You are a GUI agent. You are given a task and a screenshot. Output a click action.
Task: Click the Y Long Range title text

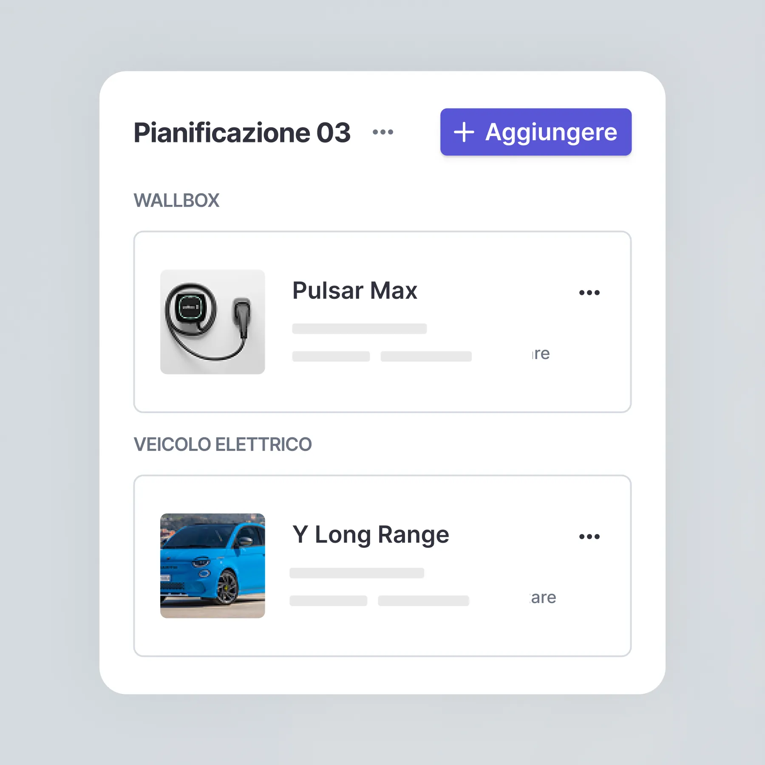click(x=371, y=535)
